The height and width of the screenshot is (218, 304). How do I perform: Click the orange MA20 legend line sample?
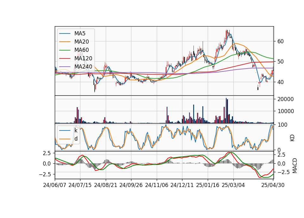(x=65, y=42)
